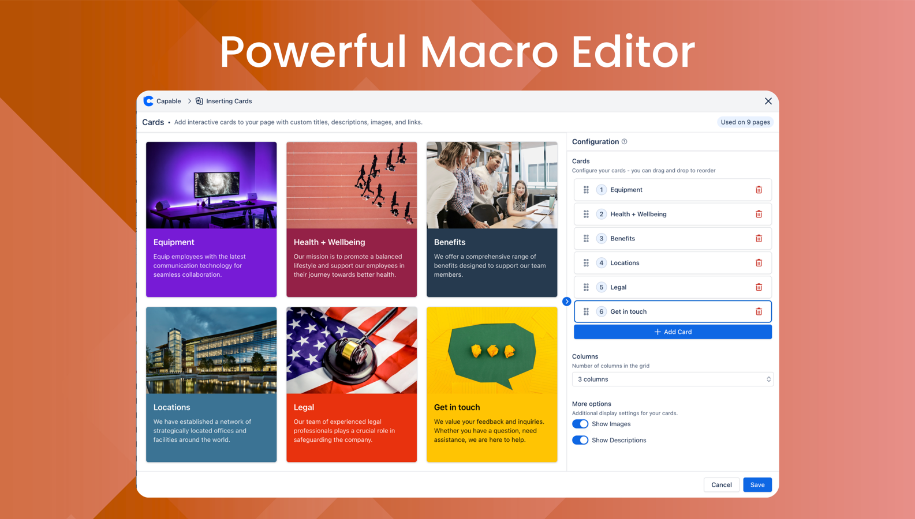Select the Get in touch card row
Viewport: 915px width, 519px height.
click(673, 311)
